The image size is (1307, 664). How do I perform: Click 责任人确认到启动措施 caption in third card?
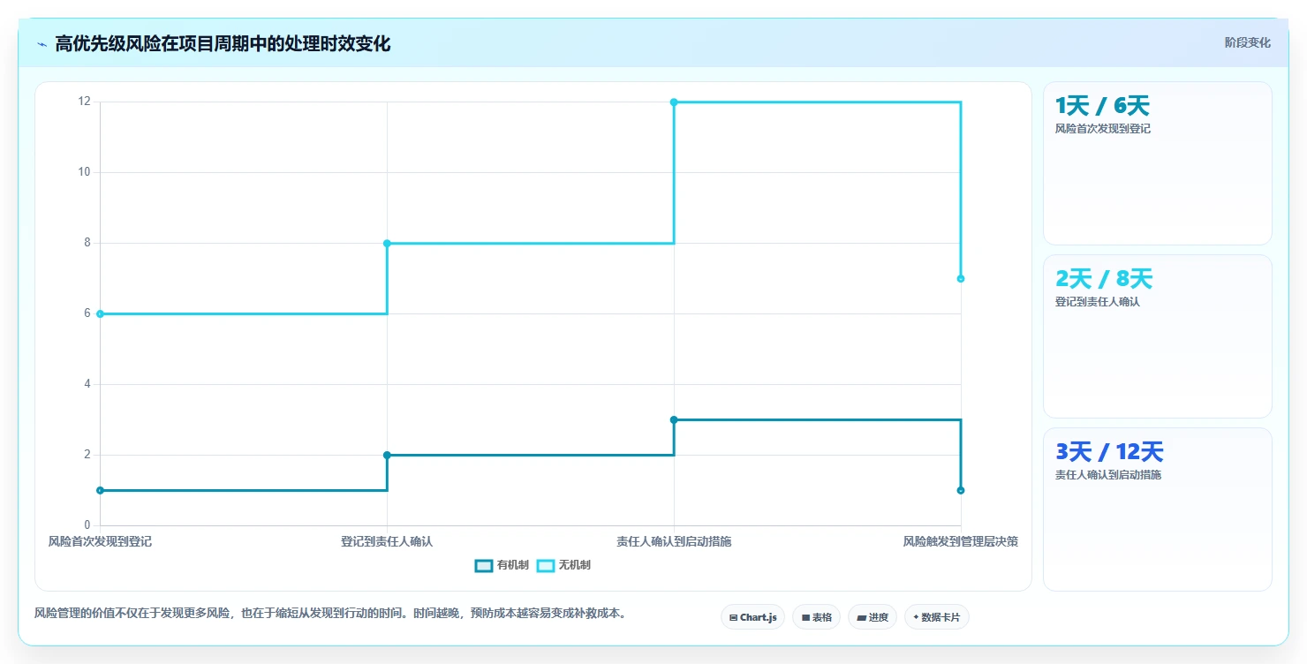[x=1108, y=475]
